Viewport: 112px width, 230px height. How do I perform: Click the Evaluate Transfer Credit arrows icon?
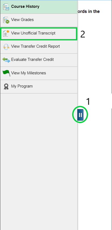click(x=6, y=60)
